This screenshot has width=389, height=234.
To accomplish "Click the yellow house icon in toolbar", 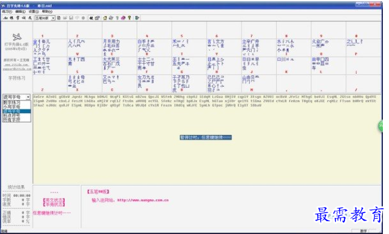I will tap(105, 18).
